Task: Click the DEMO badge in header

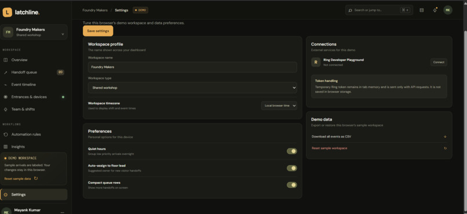Action: coord(141,10)
